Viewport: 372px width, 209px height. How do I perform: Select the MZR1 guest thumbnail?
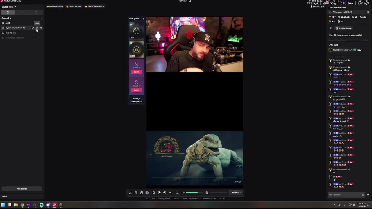(x=136, y=49)
